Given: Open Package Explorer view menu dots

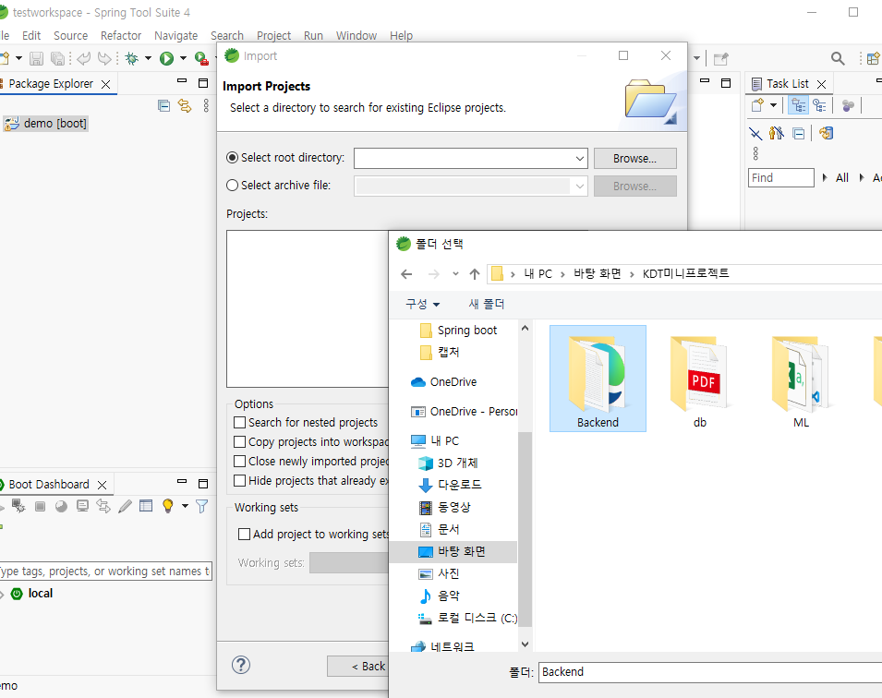Looking at the screenshot, I should point(206,106).
